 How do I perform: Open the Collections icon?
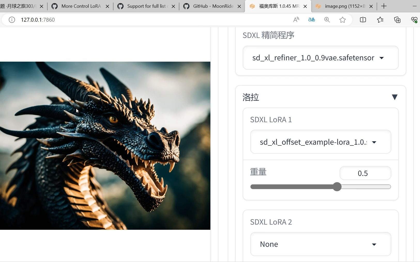point(397,20)
